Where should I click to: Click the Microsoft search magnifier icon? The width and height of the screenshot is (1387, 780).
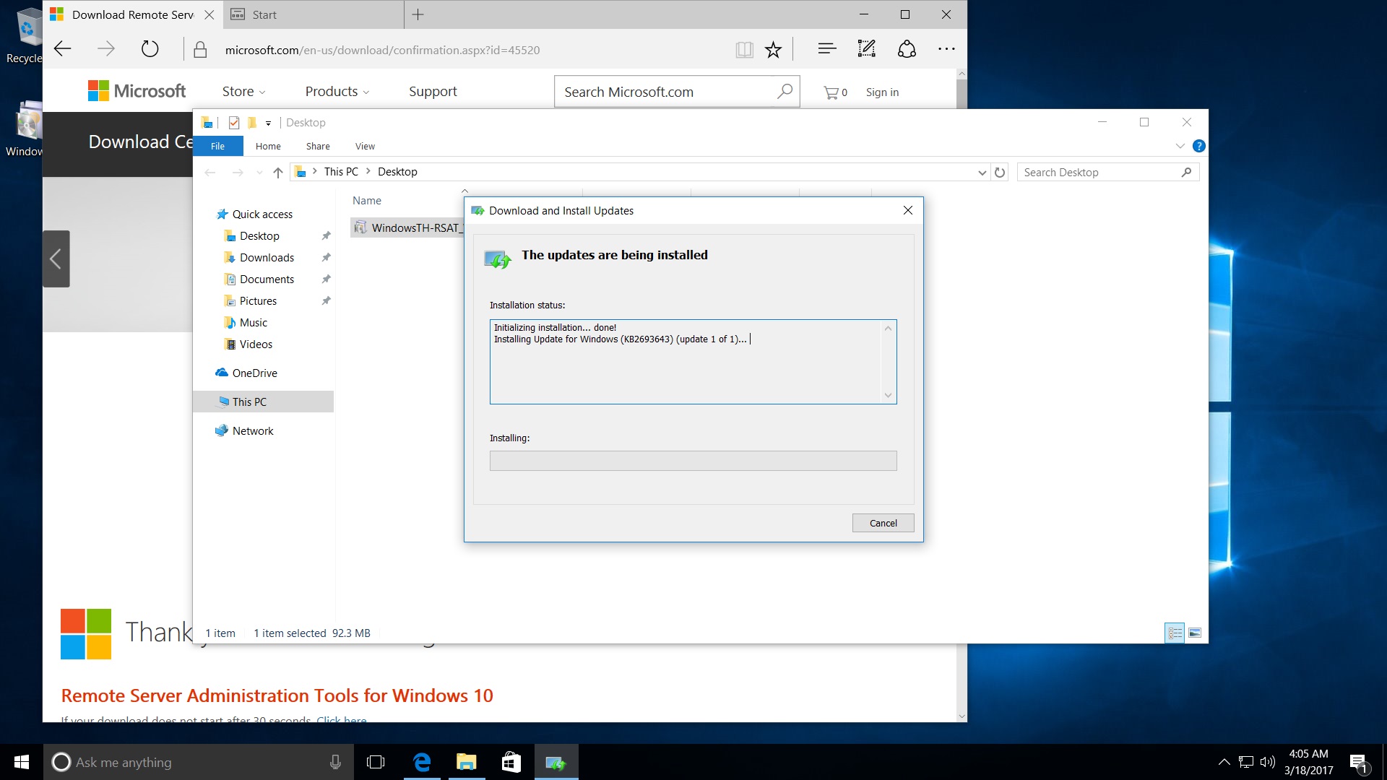point(785,91)
